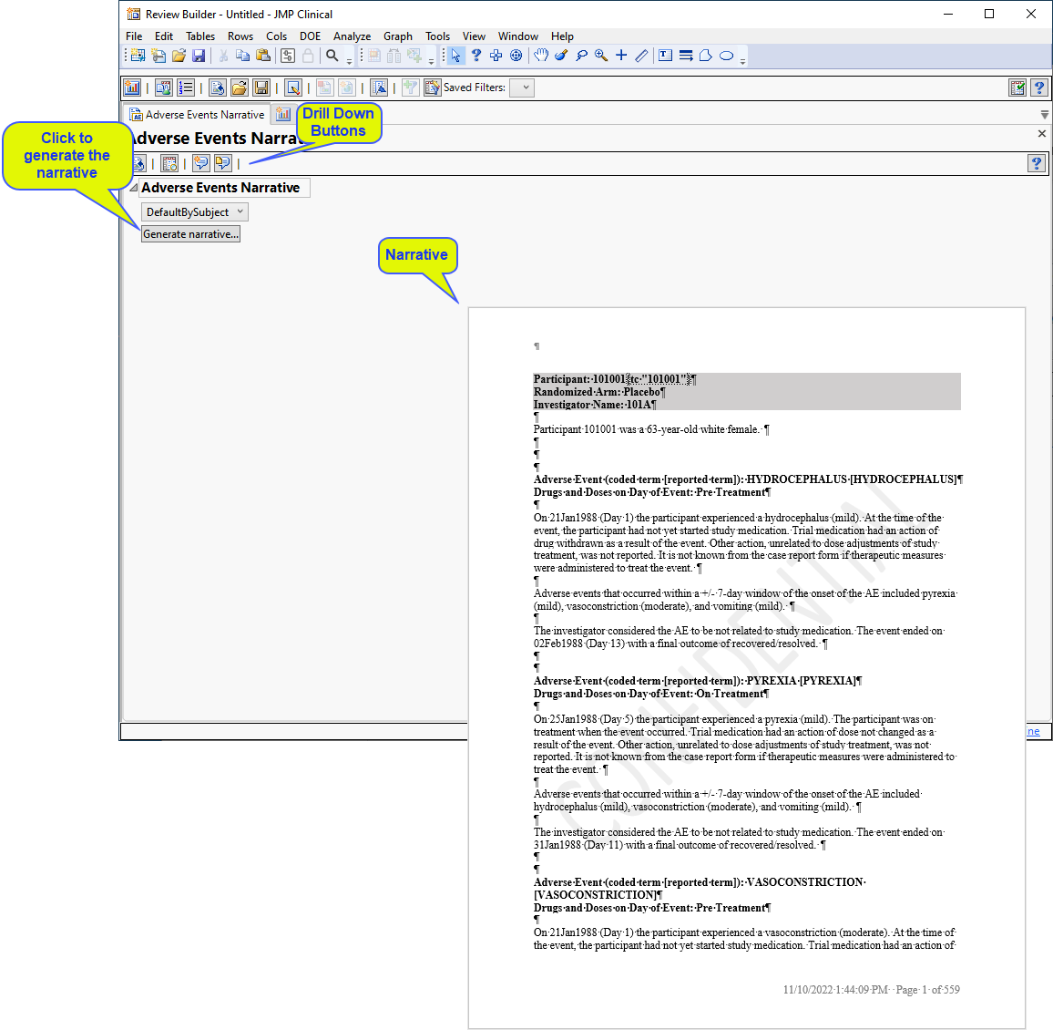Open the File menu
Image resolution: width=1053 pixels, height=1030 pixels.
(x=134, y=36)
